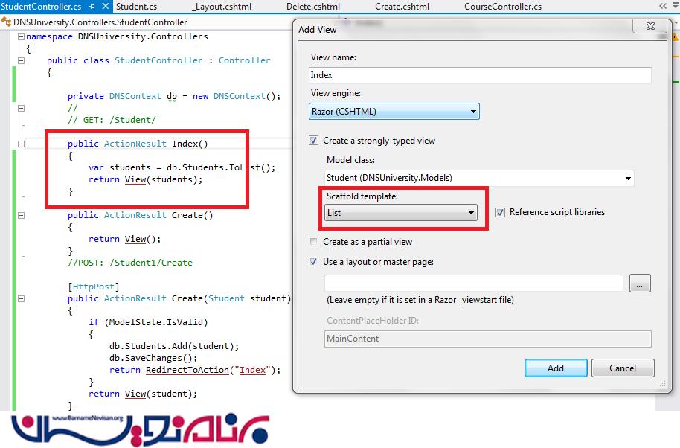The width and height of the screenshot is (680, 448).
Task: Open the tab overflow list arrows
Action: [663, 7]
